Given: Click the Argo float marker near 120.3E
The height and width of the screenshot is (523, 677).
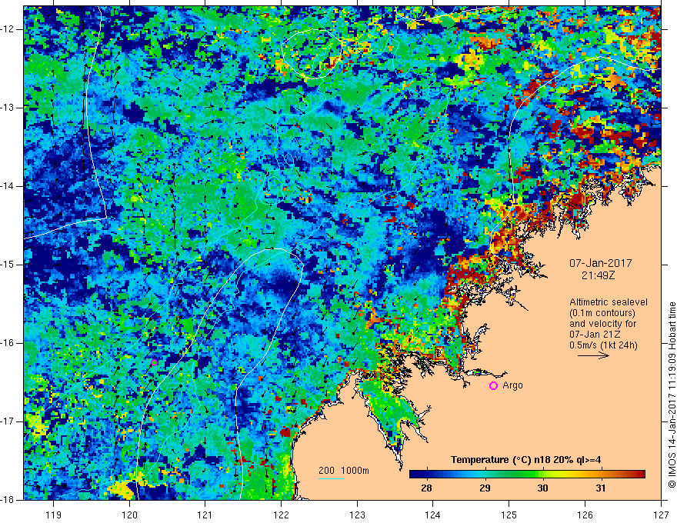Looking at the screenshot, I should click(x=154, y=362).
